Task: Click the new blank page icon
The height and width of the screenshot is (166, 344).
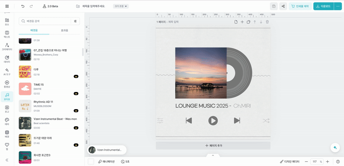Action: pos(236,22)
